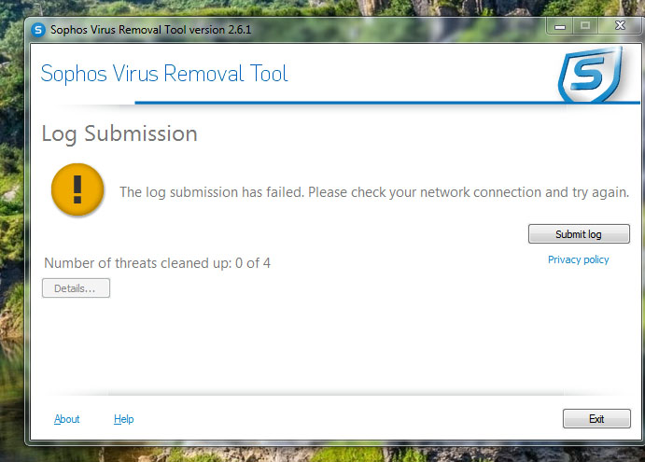Open the About link
The width and height of the screenshot is (645, 462).
pyautogui.click(x=67, y=419)
